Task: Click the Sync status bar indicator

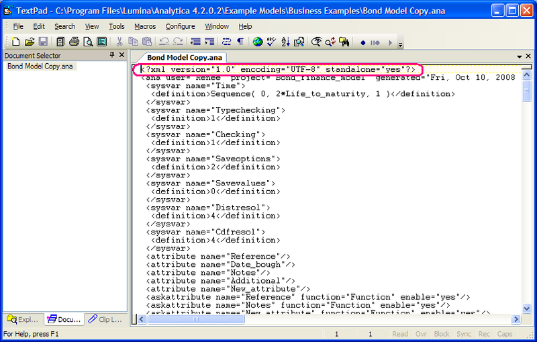Action: point(464,334)
